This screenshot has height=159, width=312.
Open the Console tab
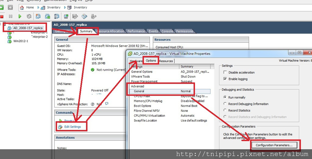coord(167,31)
